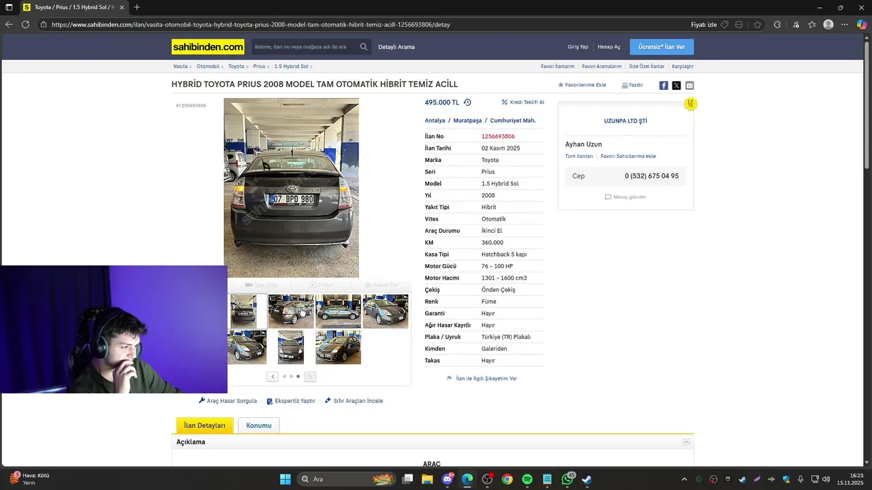The height and width of the screenshot is (490, 872).
Task: Open Araç Hasar Sorgula link
Action: pyautogui.click(x=228, y=401)
